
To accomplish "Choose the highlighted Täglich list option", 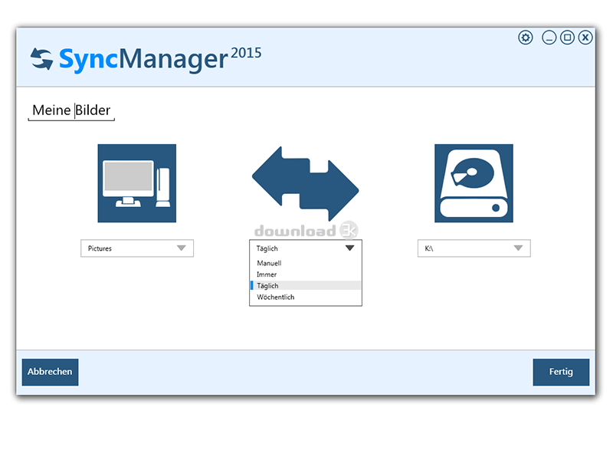I will click(305, 285).
